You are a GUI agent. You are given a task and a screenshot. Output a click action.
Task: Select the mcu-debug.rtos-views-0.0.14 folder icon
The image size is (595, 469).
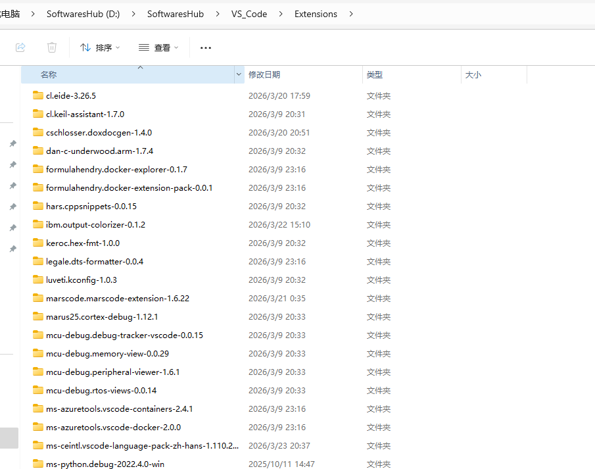pos(38,390)
